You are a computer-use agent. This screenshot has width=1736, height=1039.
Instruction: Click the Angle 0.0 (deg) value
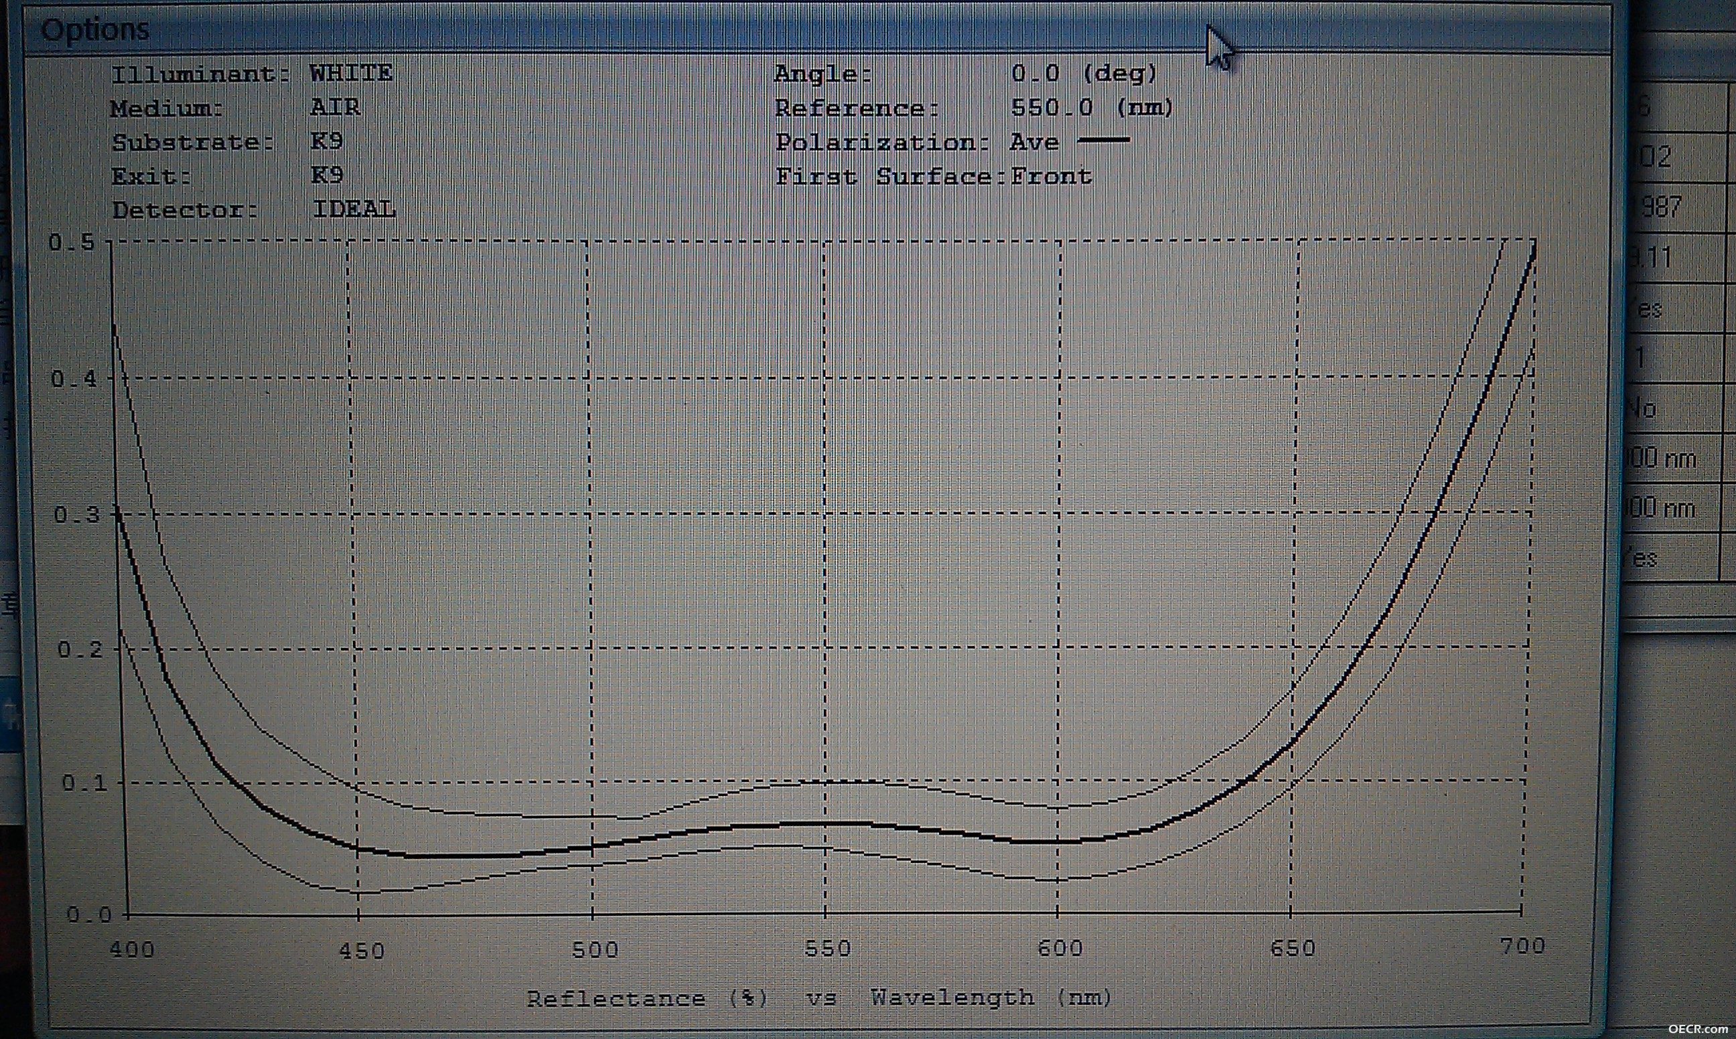[1084, 73]
